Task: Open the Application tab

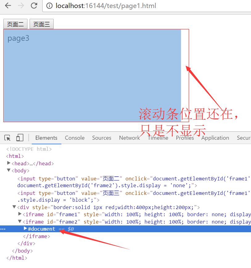Action: tap(215, 138)
